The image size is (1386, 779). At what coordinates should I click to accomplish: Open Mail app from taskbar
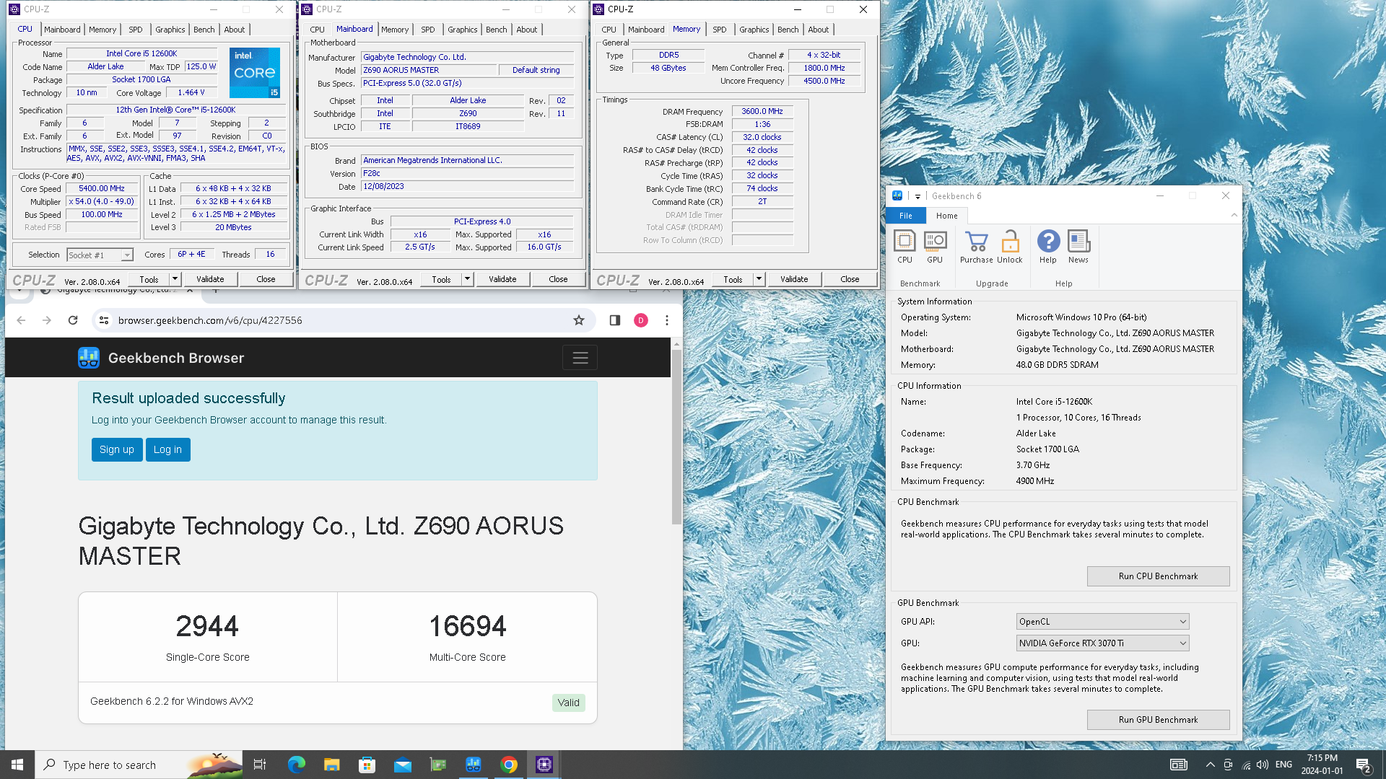(x=402, y=765)
